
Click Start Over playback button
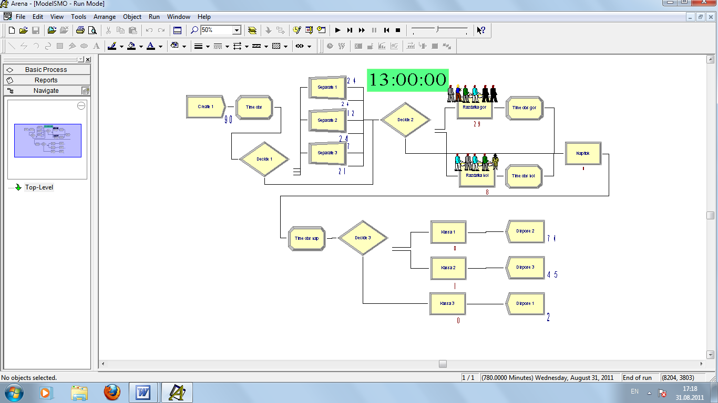386,30
